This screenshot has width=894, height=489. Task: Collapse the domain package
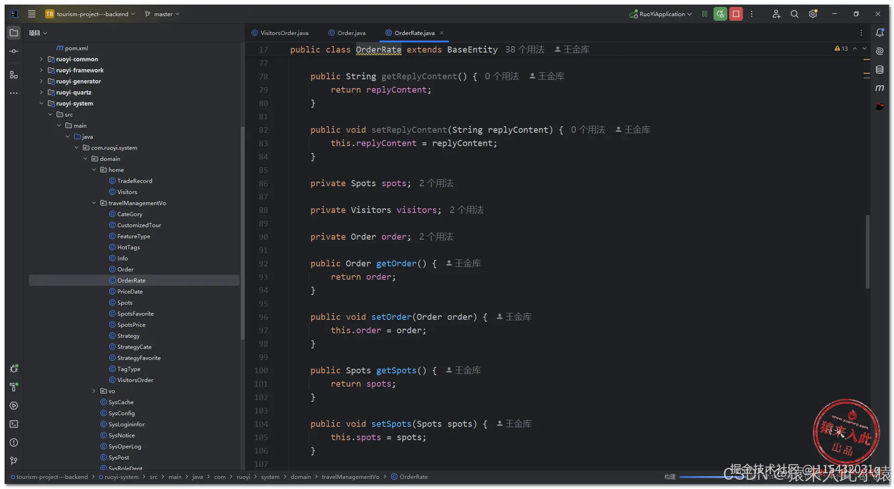[85, 159]
